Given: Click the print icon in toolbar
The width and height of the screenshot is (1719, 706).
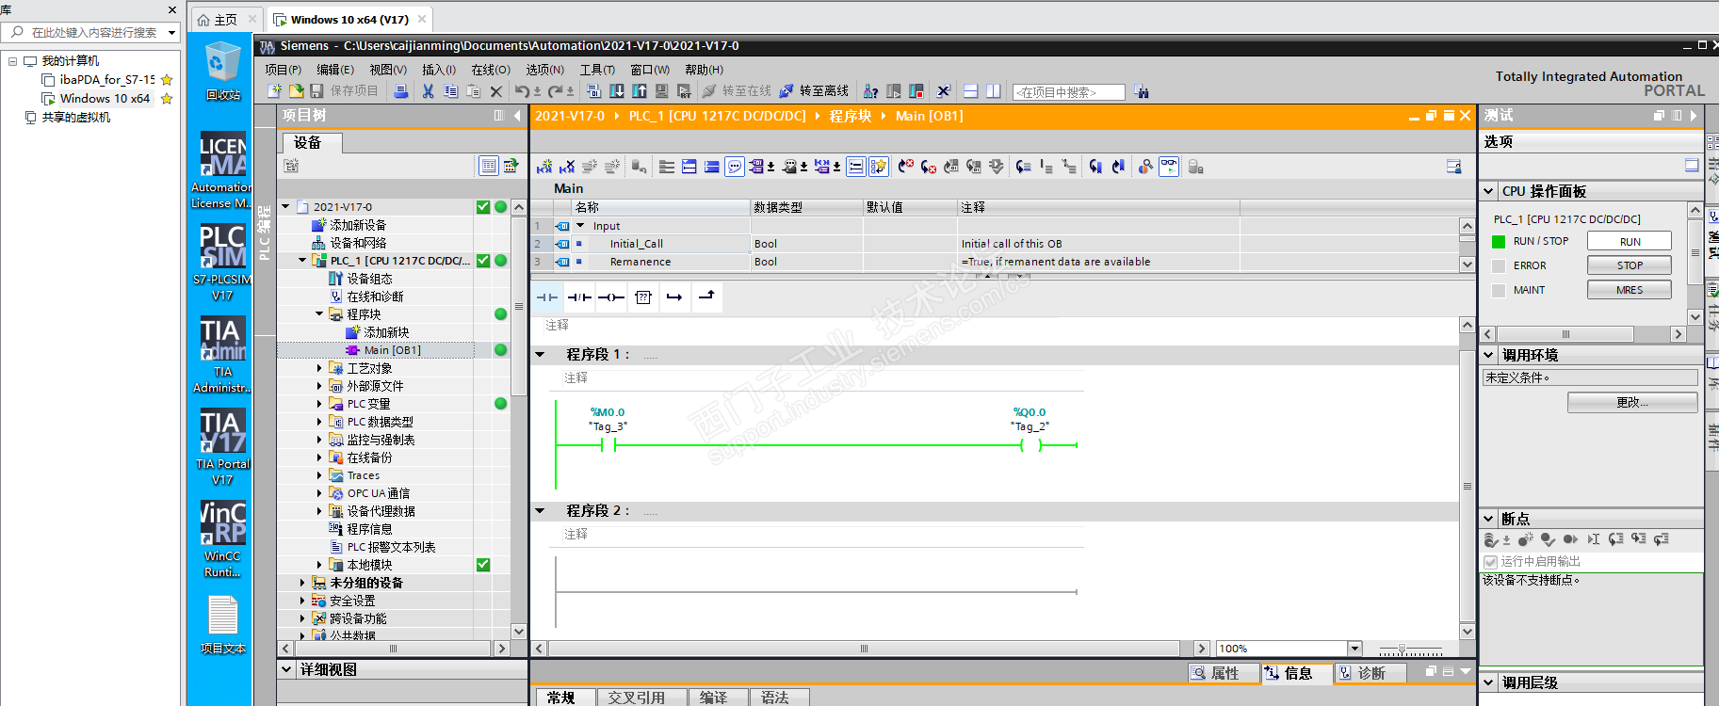Looking at the screenshot, I should tap(400, 91).
